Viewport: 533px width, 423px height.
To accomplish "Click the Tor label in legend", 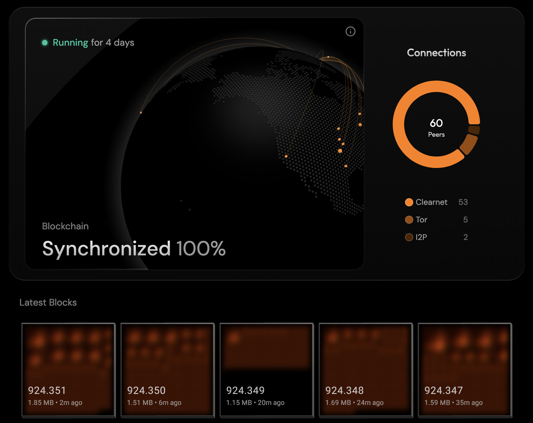I will [421, 220].
